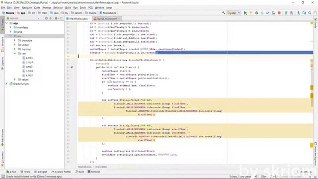Expand Gradle Scripts node
318x179 pixels.
click(6, 84)
